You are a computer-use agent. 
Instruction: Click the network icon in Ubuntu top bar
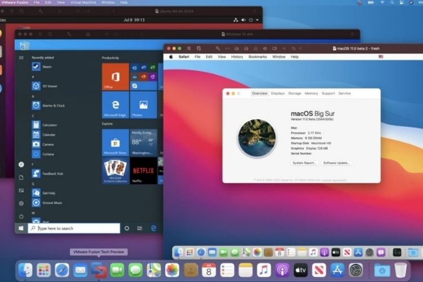(236, 20)
